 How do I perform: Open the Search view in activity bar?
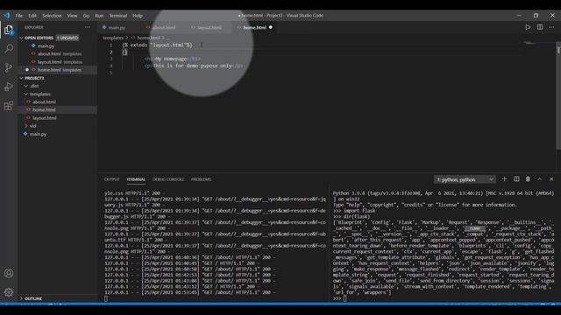tap(9, 49)
